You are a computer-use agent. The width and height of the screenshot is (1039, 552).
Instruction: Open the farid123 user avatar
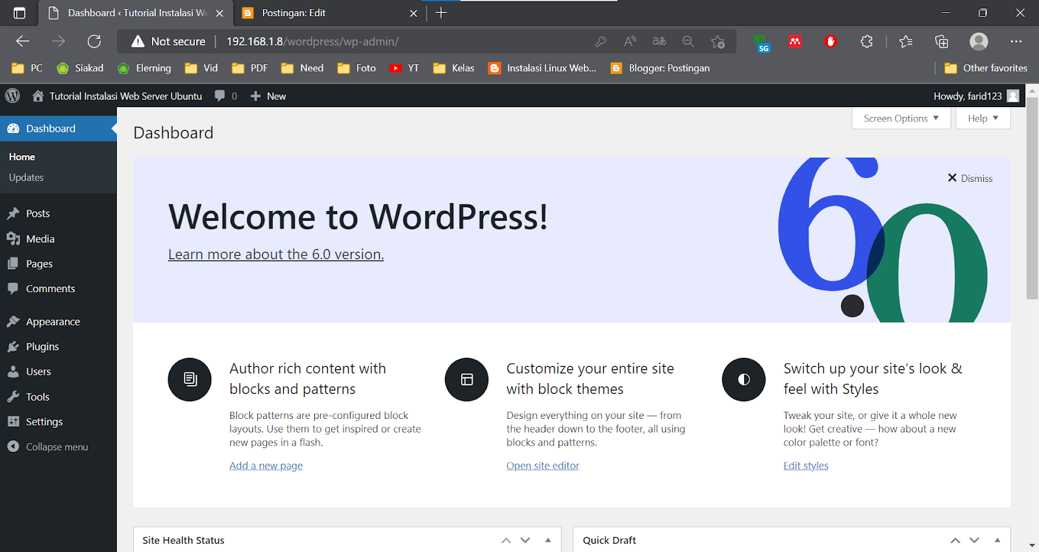[1013, 96]
